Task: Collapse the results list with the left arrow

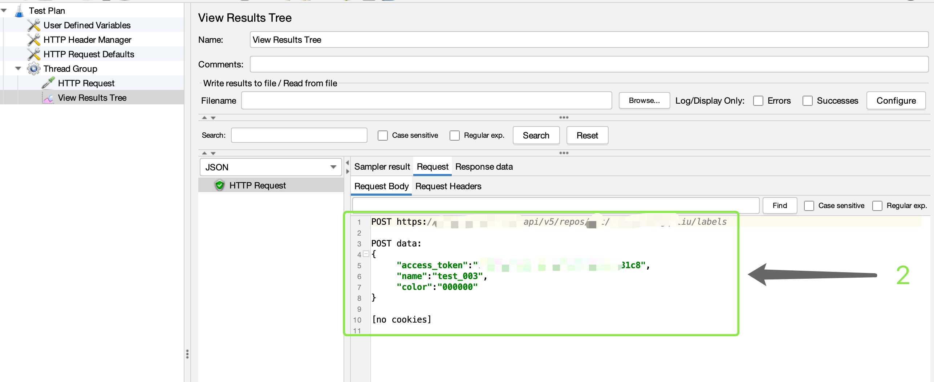Action: [x=348, y=163]
